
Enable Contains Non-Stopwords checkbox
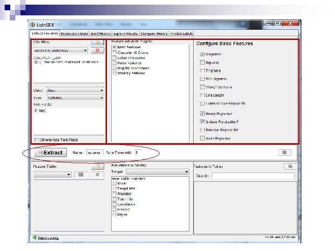(202, 103)
